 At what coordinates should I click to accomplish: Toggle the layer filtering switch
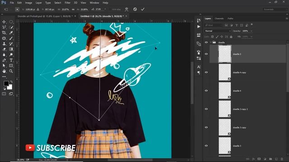point(252,25)
